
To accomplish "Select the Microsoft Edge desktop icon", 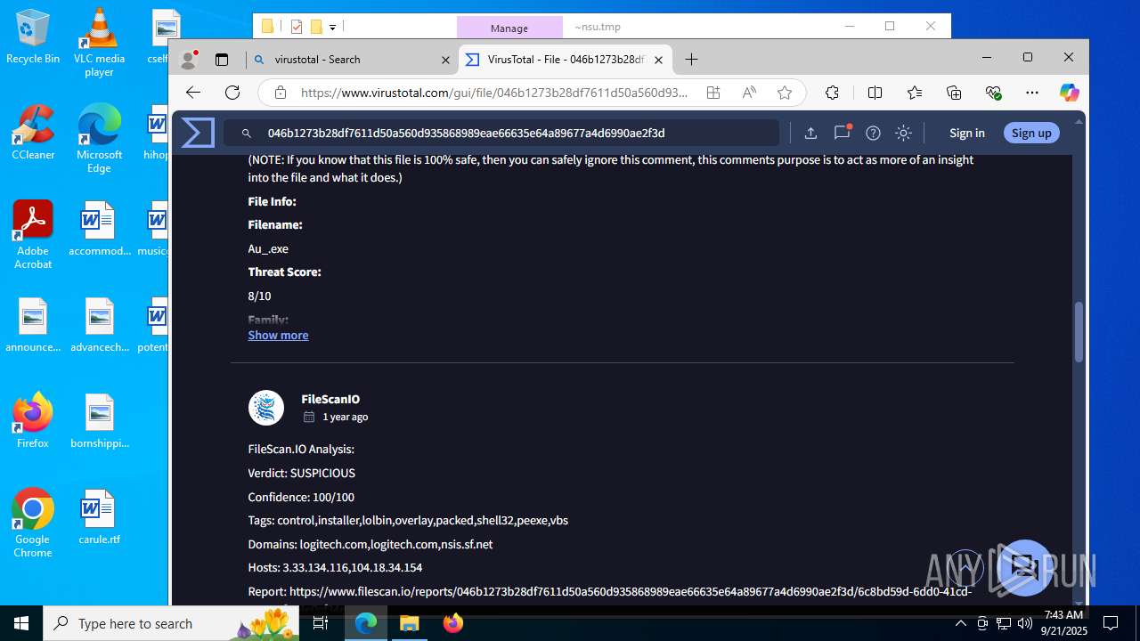I will 99,139.
